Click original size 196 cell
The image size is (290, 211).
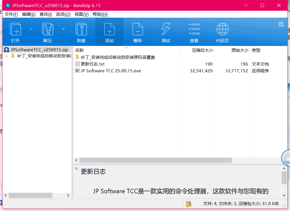244,64
